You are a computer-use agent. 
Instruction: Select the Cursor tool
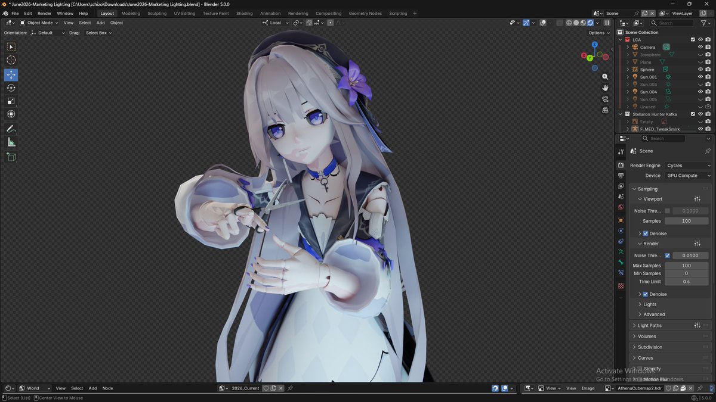point(11,60)
